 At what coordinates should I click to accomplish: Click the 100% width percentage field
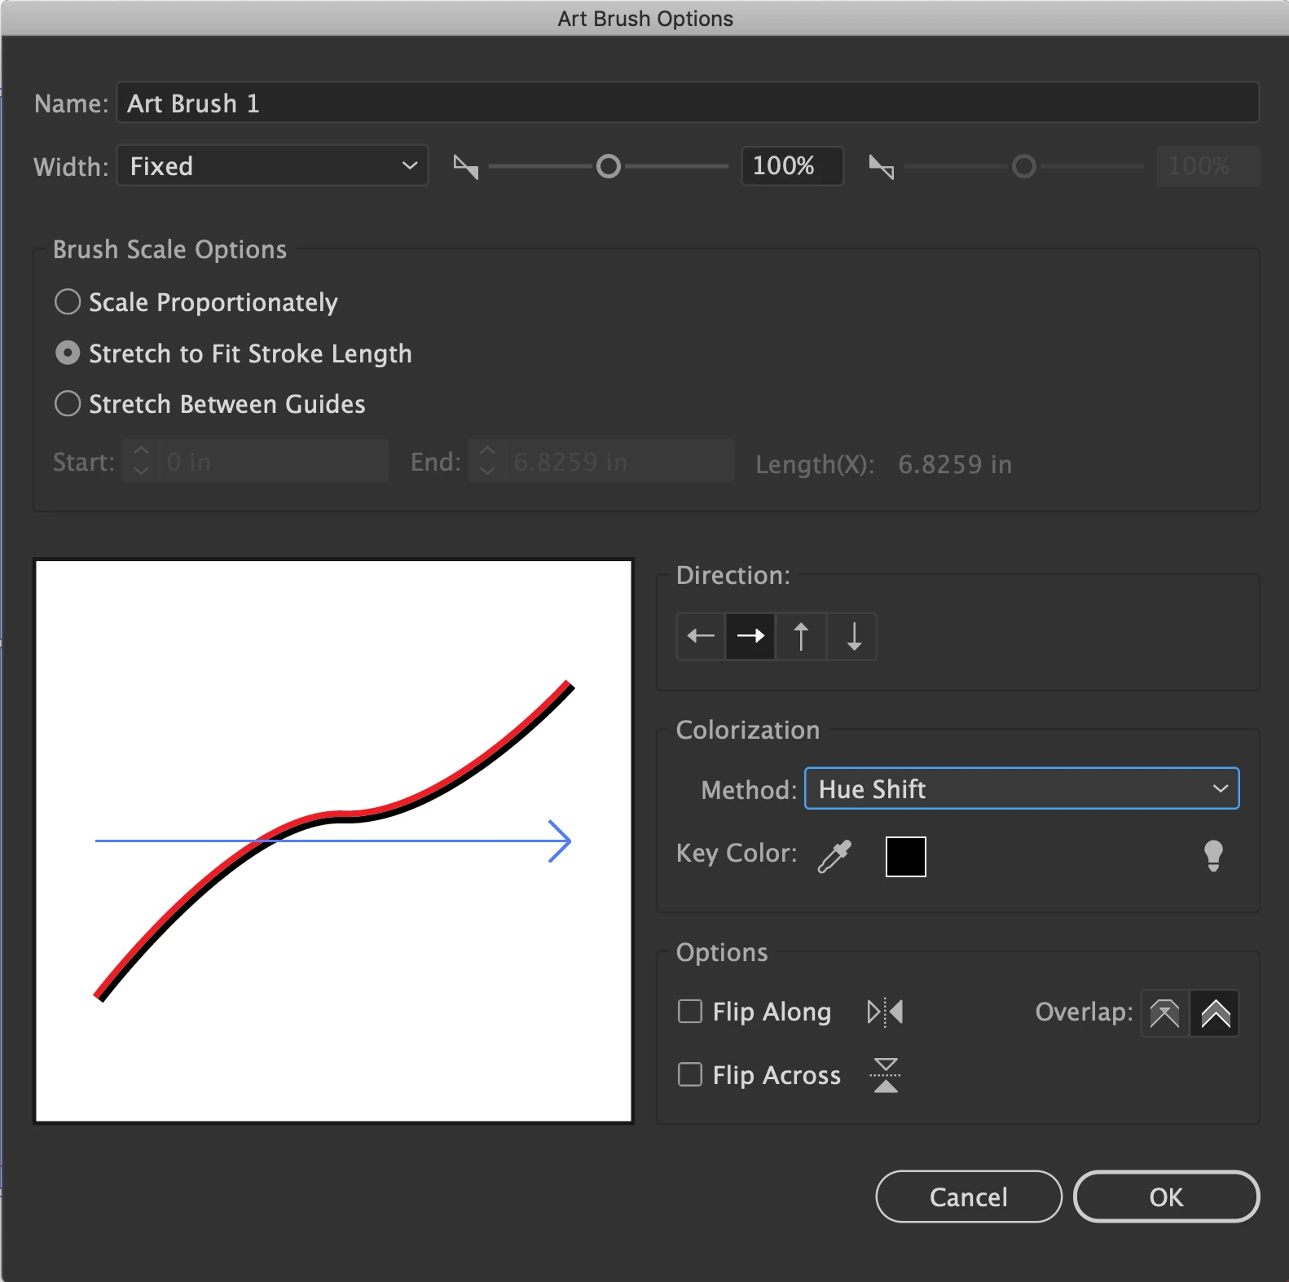point(792,166)
